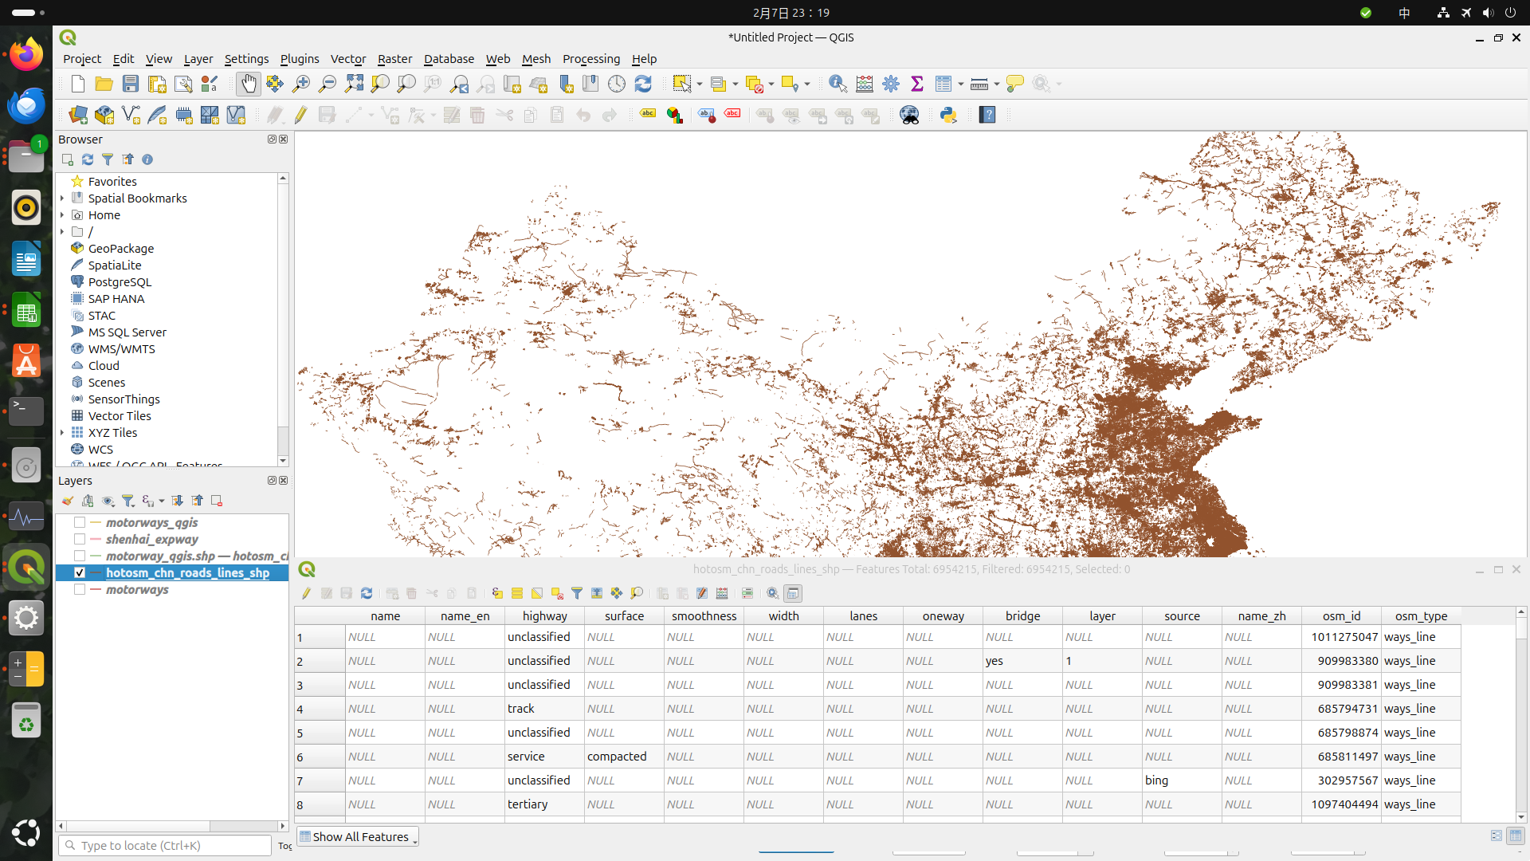
Task: Expand the XYZ Tiles tree node
Action: click(x=62, y=433)
